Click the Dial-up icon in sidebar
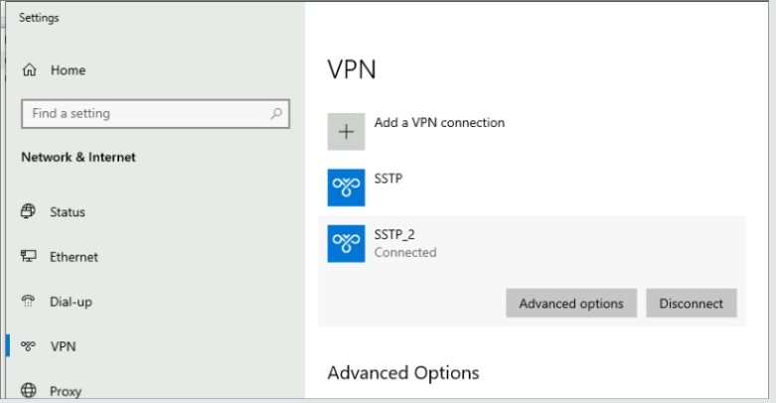 29,302
